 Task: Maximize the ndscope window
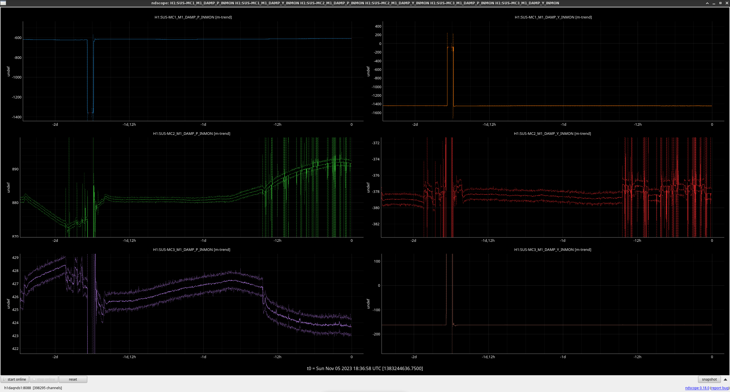pyautogui.click(x=720, y=3)
